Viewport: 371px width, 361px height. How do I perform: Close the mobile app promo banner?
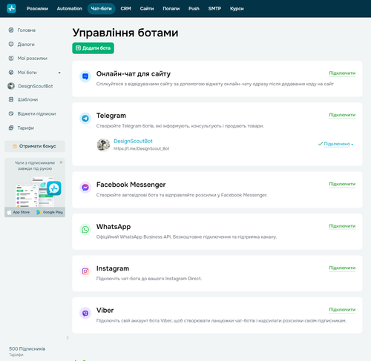pyautogui.click(x=61, y=162)
